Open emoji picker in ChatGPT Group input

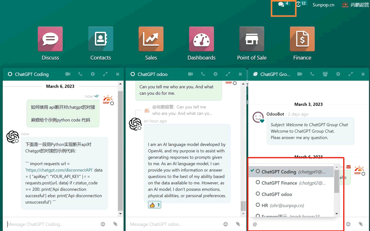348,224
